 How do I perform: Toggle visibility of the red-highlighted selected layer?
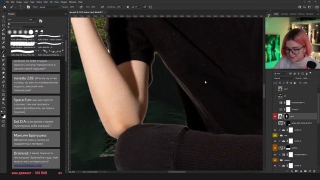(x=275, y=116)
